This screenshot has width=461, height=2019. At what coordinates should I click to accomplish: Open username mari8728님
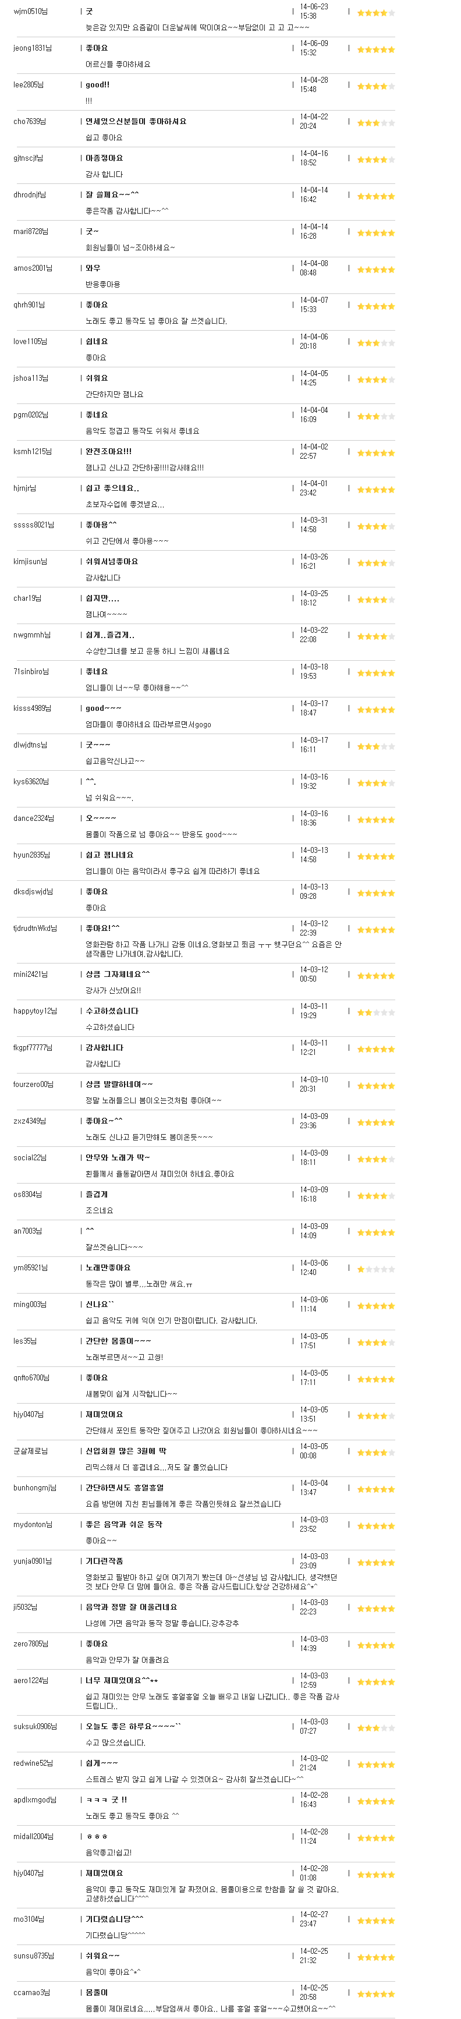[x=31, y=231]
